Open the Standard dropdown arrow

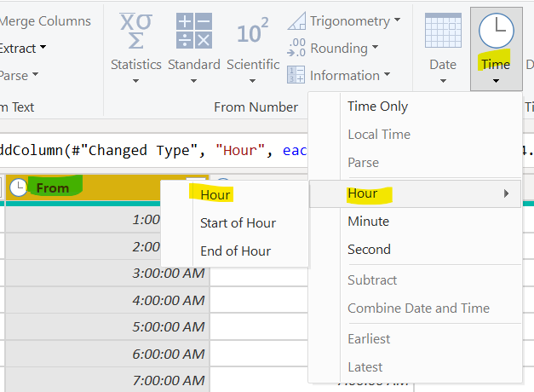tap(194, 81)
